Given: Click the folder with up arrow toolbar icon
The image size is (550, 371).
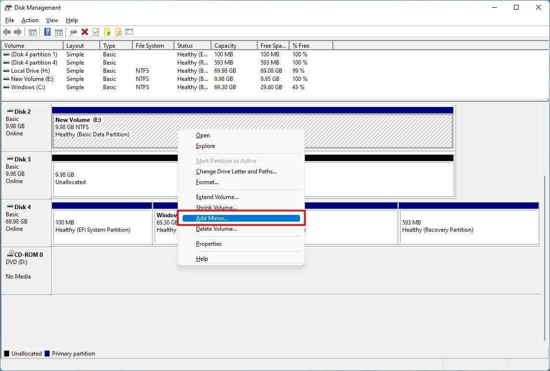Looking at the screenshot, I should coord(107,32).
